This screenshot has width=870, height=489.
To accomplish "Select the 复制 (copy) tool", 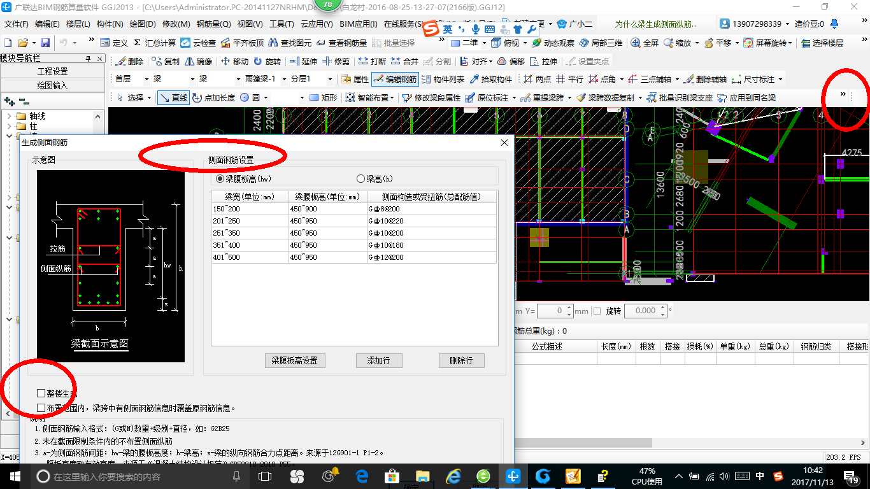I will click(166, 62).
